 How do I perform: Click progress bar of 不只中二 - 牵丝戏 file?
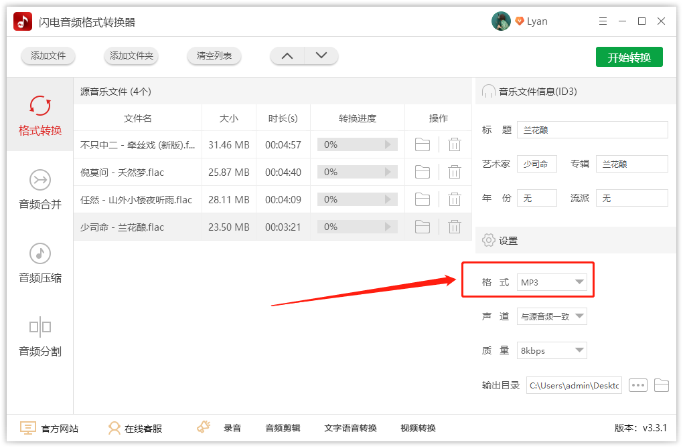coord(357,144)
